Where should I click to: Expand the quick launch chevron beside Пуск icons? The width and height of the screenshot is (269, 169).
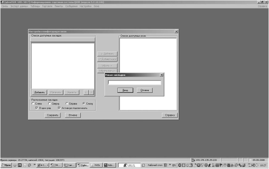pos(34,165)
